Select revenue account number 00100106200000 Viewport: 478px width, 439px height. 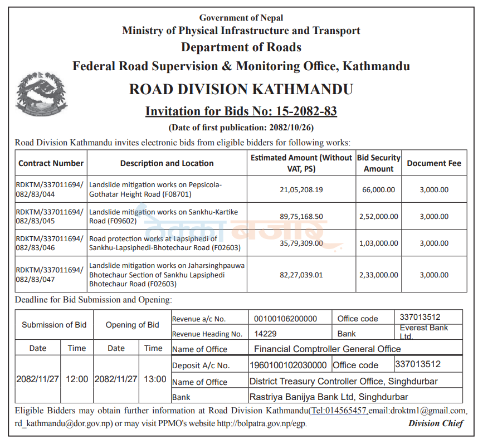point(285,319)
